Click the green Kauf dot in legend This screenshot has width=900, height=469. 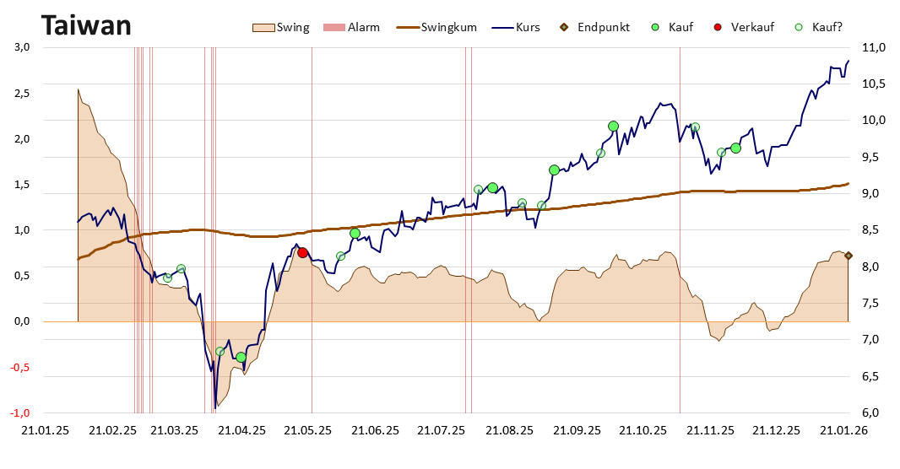[x=654, y=27]
